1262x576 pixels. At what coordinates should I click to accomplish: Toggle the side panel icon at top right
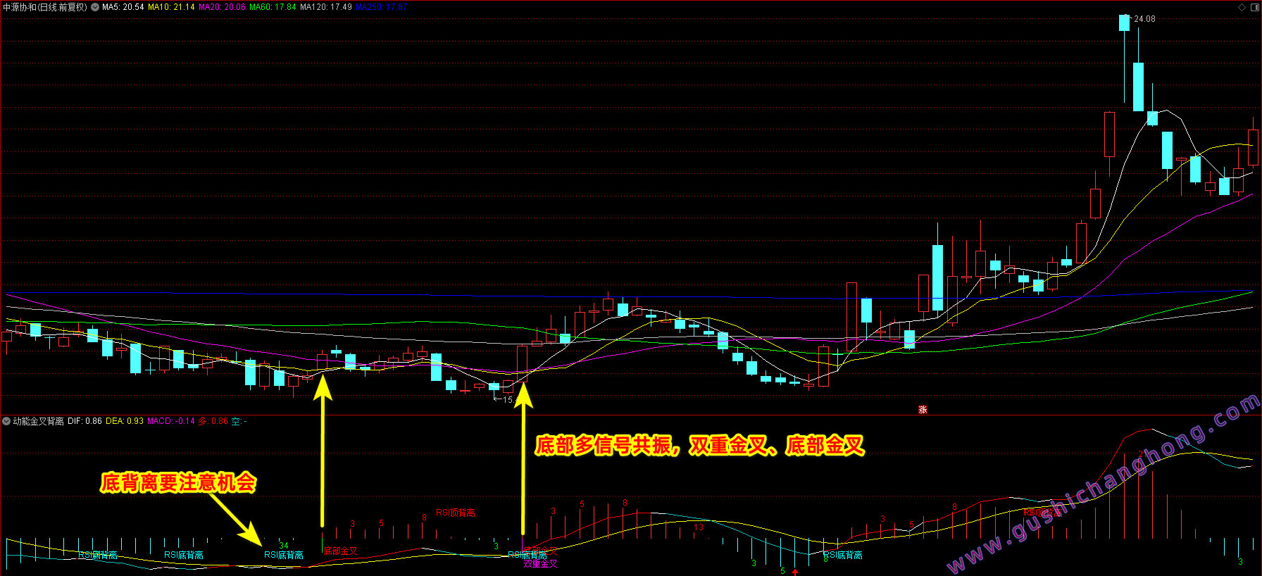tap(1254, 7)
